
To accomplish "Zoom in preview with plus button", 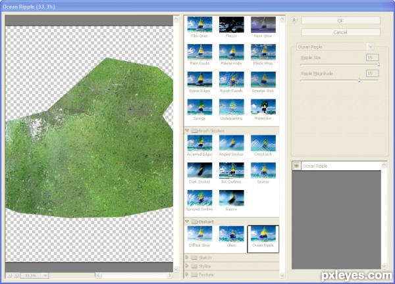I will (16, 275).
